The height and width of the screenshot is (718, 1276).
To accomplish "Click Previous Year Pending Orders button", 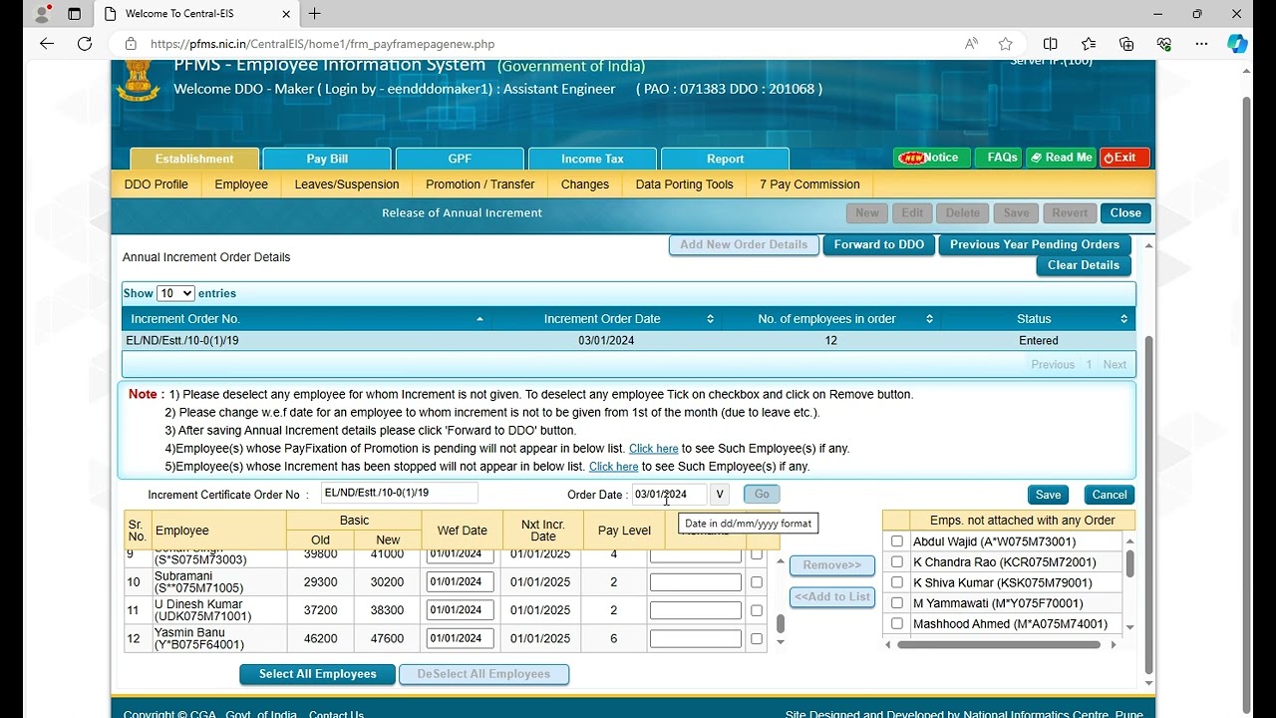I will point(1035,244).
